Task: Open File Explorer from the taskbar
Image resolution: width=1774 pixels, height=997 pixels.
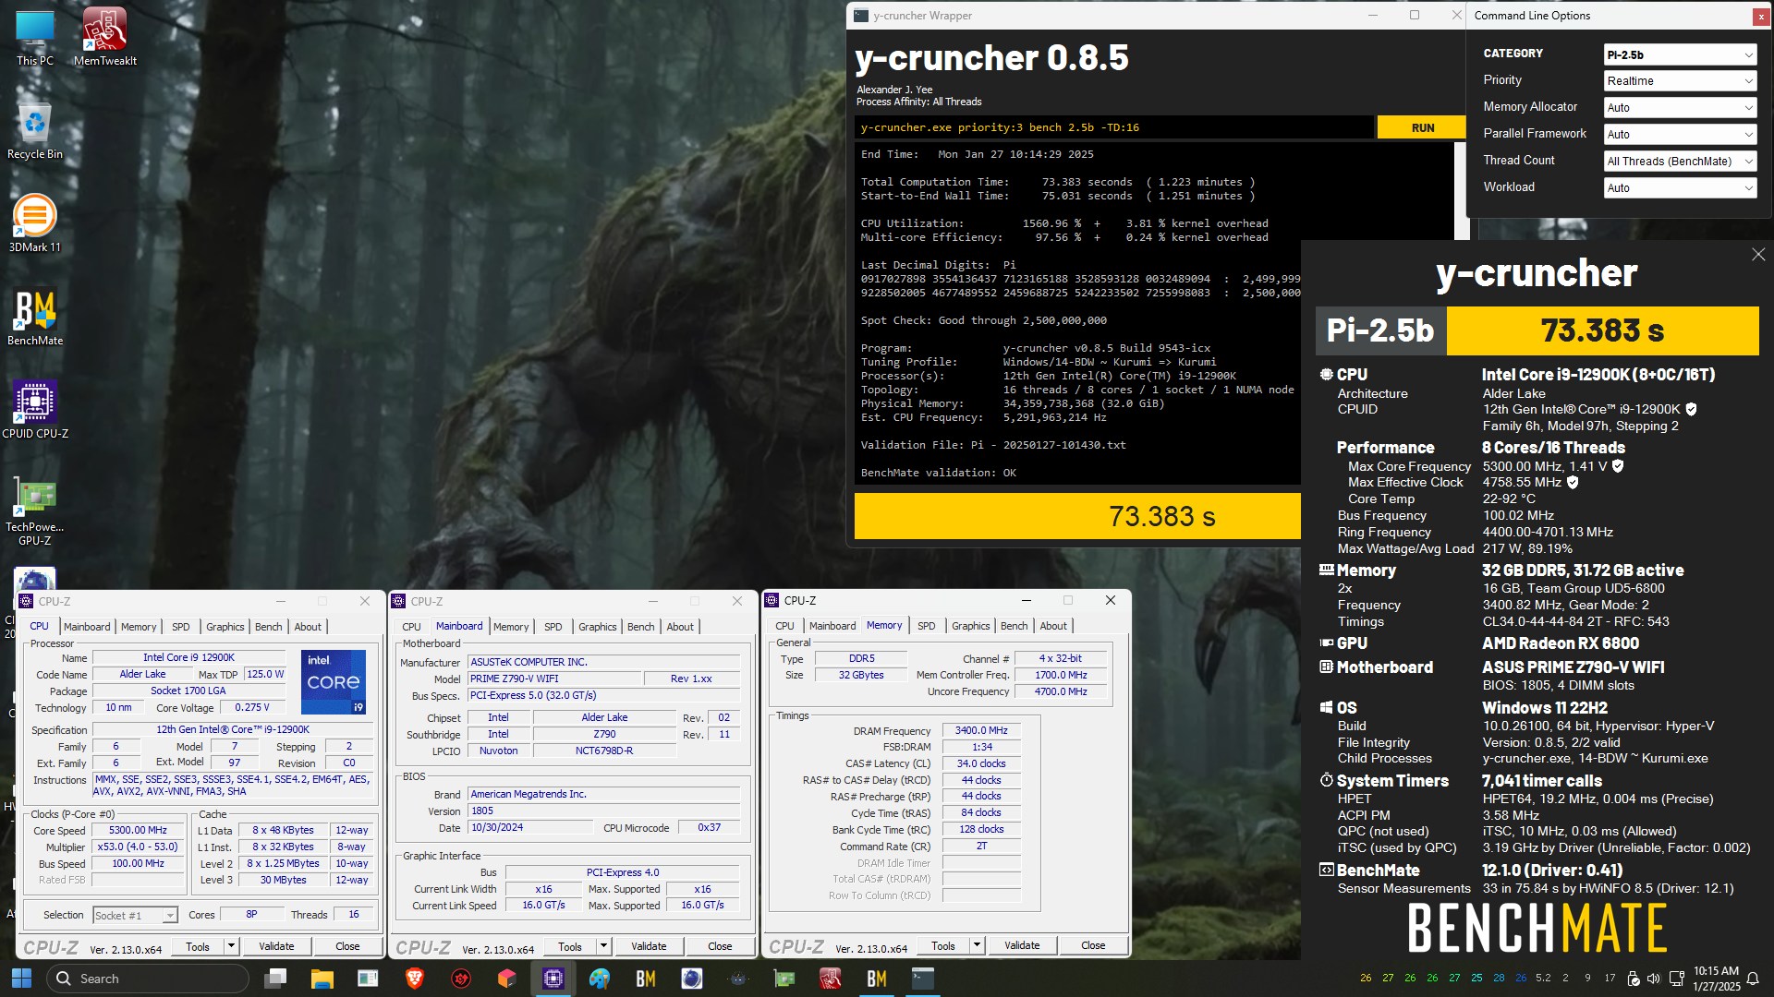Action: tap(322, 979)
